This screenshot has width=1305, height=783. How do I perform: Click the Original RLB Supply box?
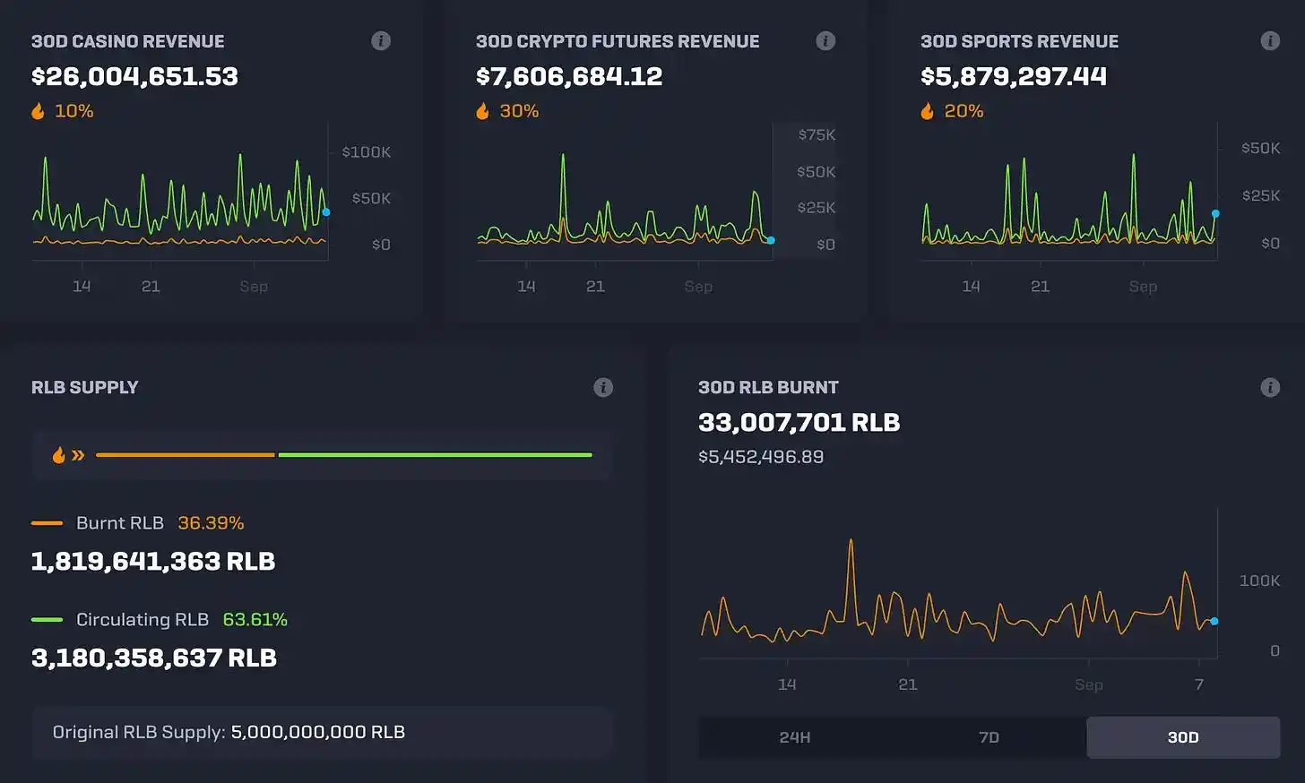pos(322,732)
